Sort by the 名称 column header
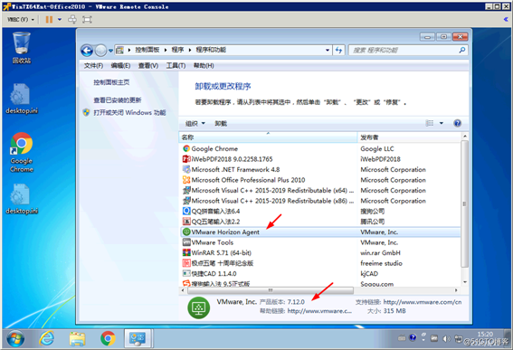Screen dimensions: 513x350 click(268, 137)
